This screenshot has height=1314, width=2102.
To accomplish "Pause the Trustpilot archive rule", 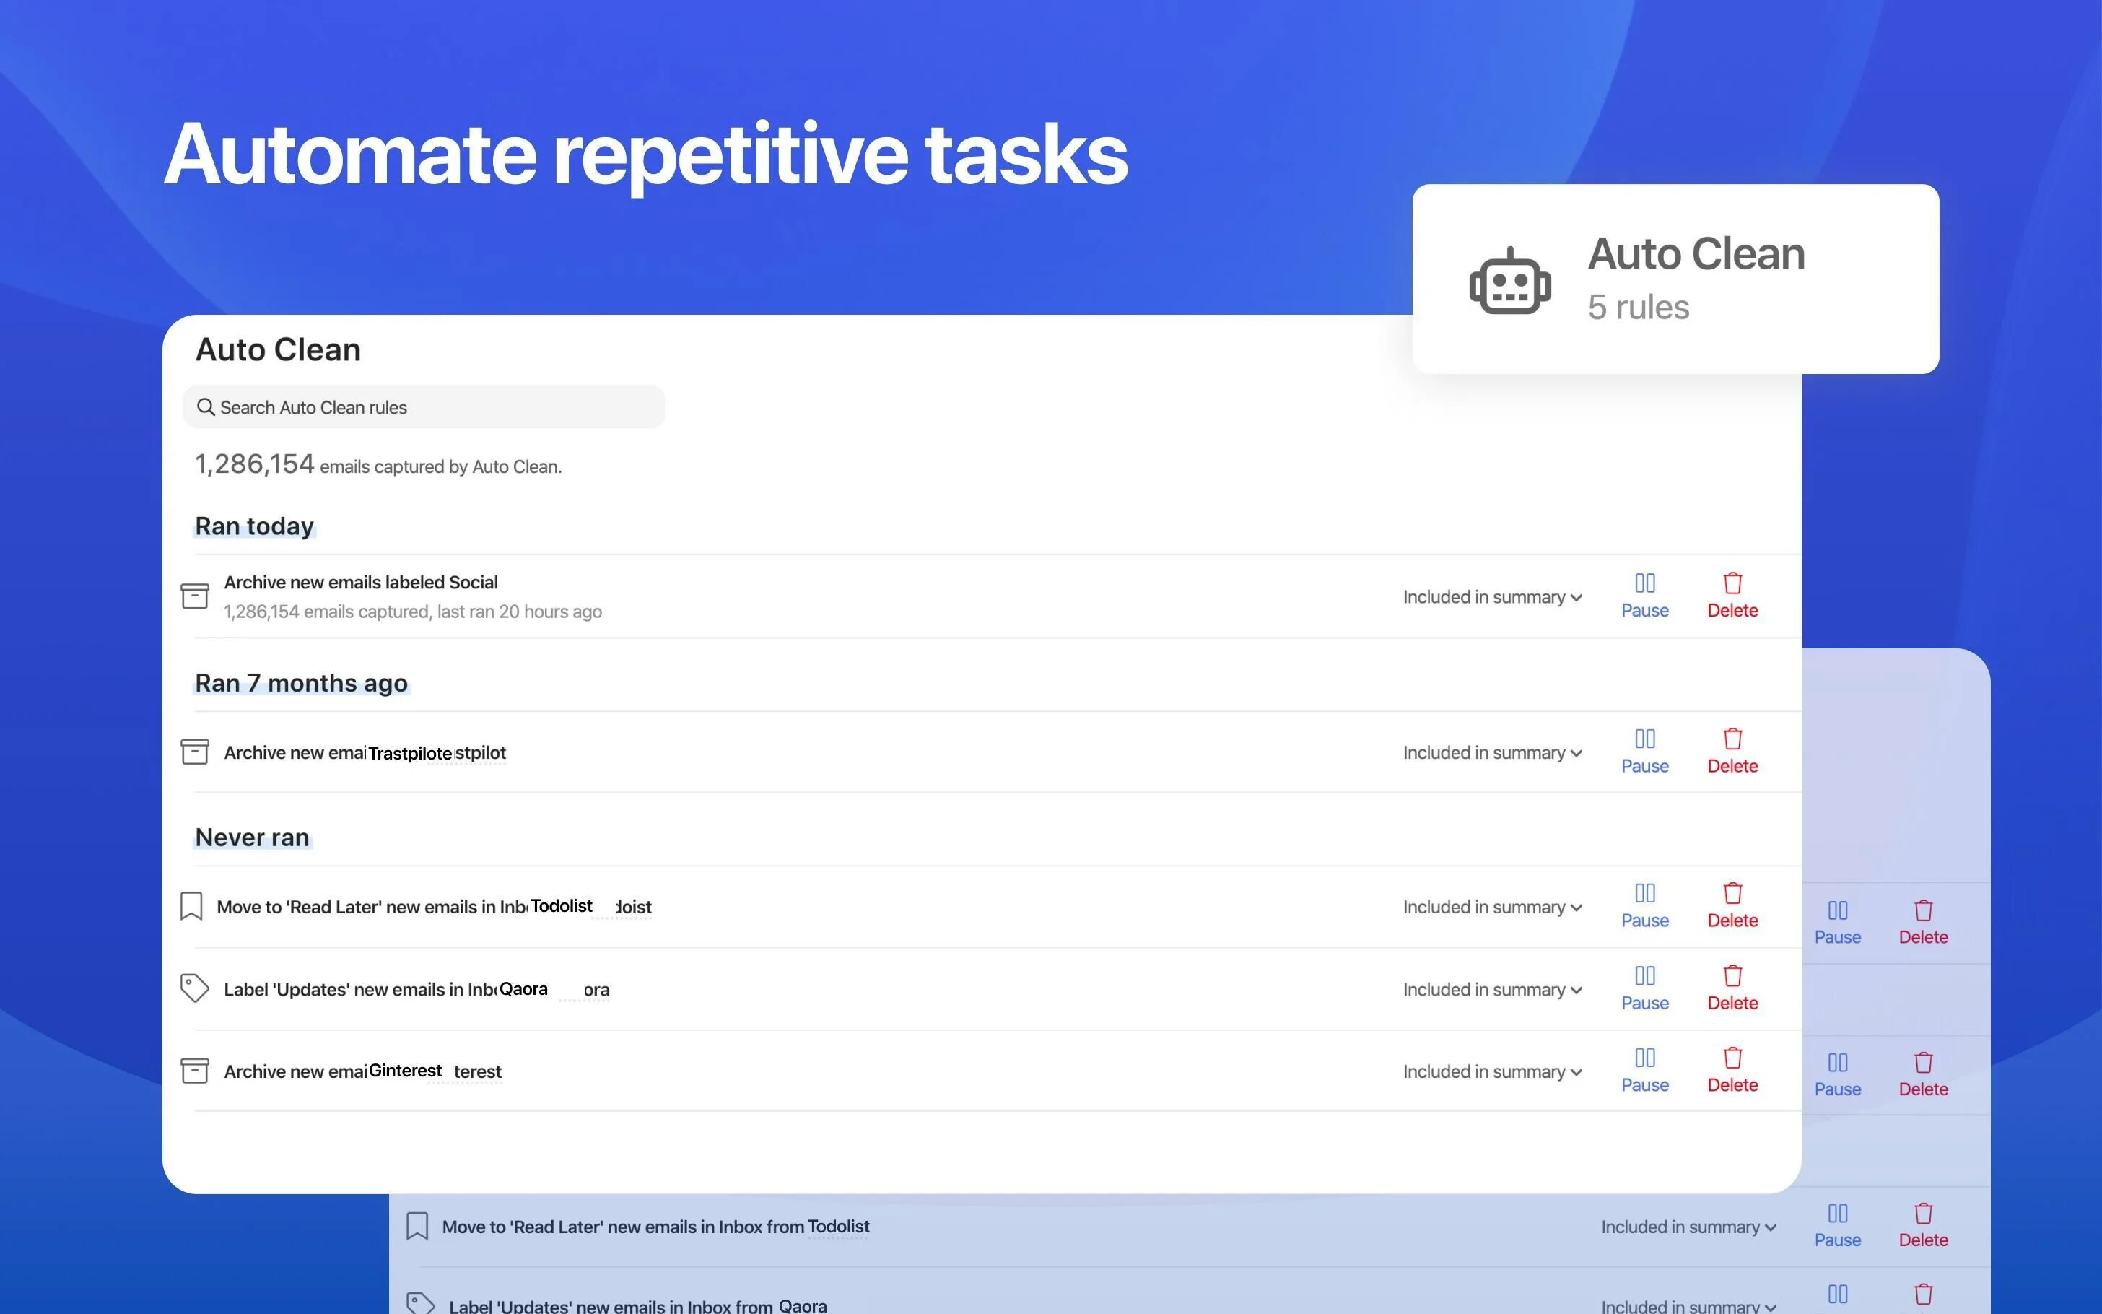I will pos(1644,751).
